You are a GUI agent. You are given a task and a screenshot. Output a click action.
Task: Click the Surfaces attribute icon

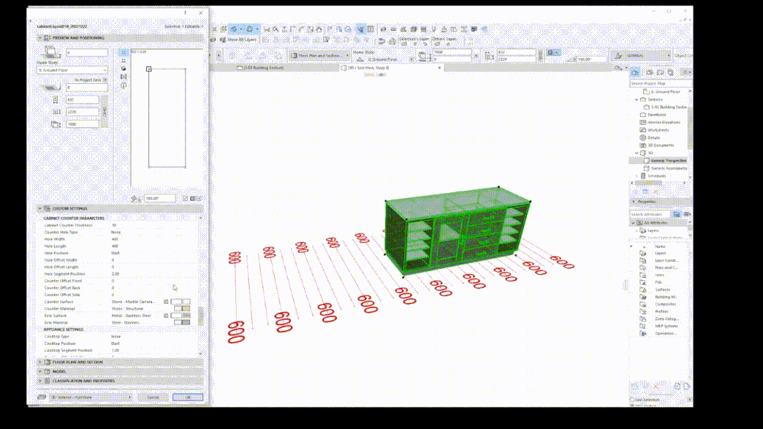643,290
